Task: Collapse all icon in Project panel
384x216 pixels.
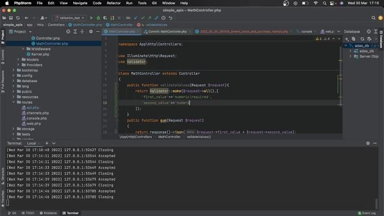Action: [x=82, y=32]
